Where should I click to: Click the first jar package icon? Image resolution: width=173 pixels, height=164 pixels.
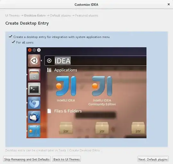[x=66, y=128]
